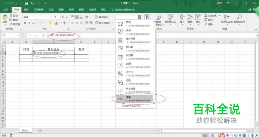The width and height of the screenshot is (259, 137).
Task: Choose 文本 (Text) format in the list
Action: pos(134,99)
